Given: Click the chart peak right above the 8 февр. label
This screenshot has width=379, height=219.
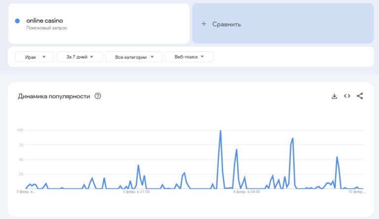Looking at the screenshot, I should [x=236, y=150].
